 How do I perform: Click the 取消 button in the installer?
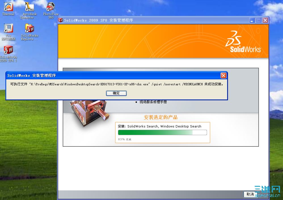point(250,194)
